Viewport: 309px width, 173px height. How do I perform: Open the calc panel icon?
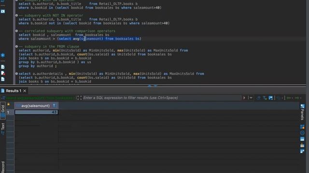302,139
